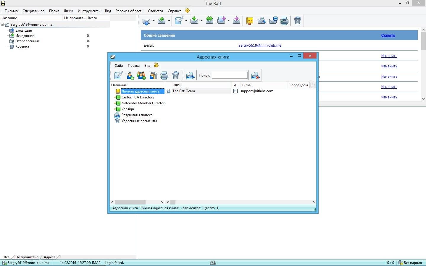The height and width of the screenshot is (266, 426).
Task: Click the save message floppy icon
Action: pos(273,21)
